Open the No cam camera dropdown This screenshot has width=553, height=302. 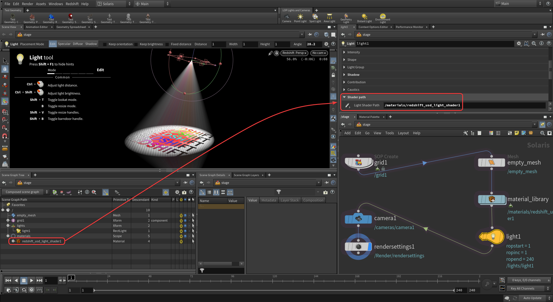click(319, 53)
